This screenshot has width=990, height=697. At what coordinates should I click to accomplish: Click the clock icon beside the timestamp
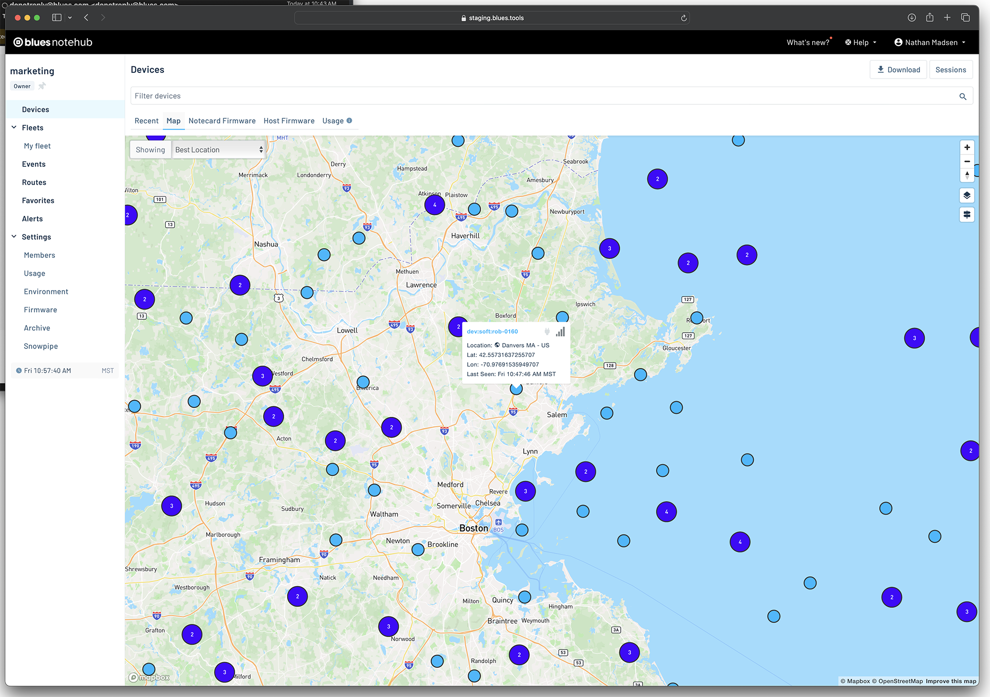point(19,371)
